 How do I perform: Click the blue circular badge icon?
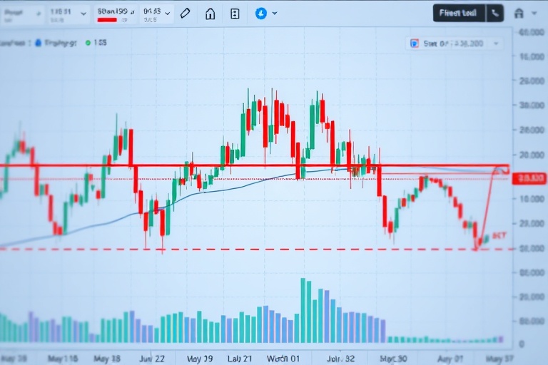pos(260,13)
